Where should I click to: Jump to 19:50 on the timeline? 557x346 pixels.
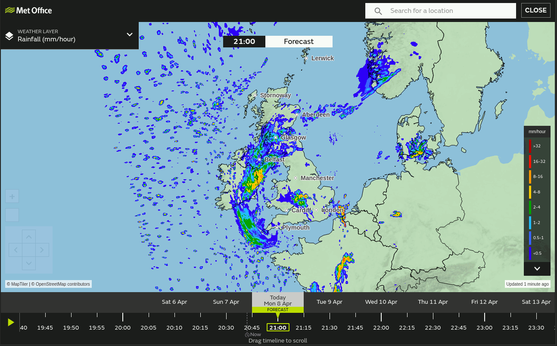pyautogui.click(x=71, y=327)
